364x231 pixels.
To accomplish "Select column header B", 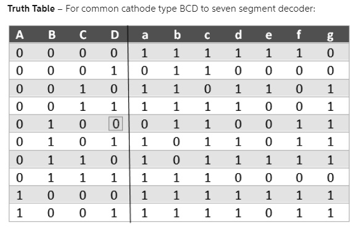I will click(x=52, y=34).
